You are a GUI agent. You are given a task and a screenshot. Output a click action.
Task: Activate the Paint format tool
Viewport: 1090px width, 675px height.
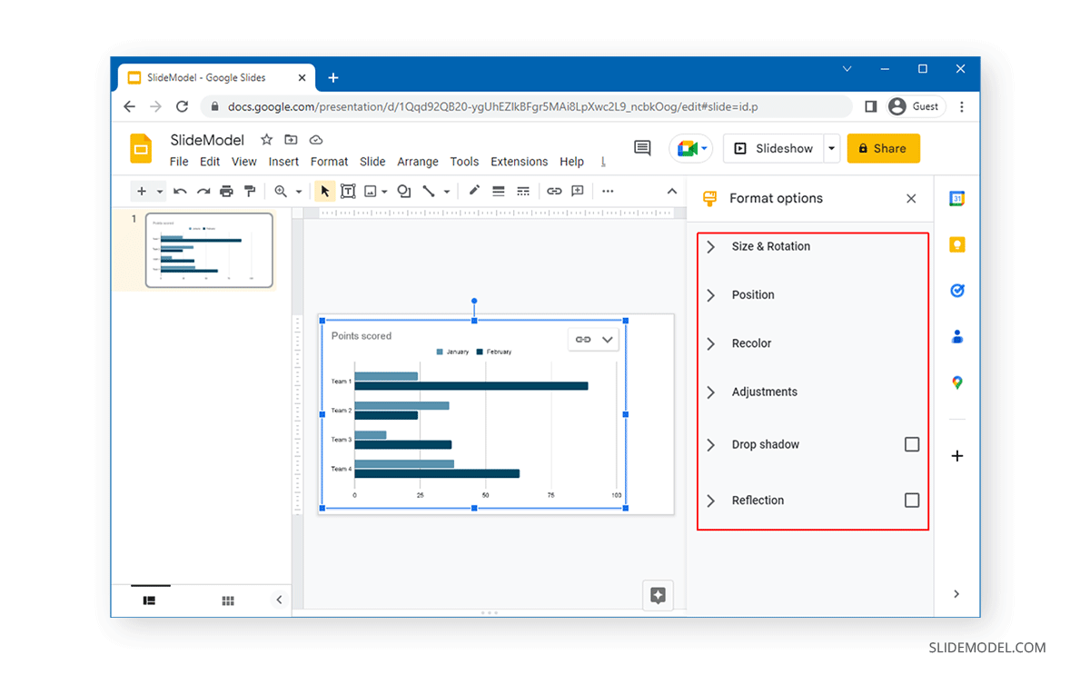pyautogui.click(x=250, y=191)
